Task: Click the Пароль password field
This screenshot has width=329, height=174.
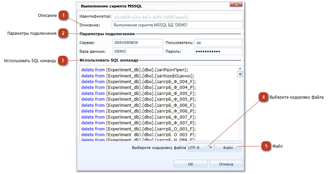Action: click(218, 51)
